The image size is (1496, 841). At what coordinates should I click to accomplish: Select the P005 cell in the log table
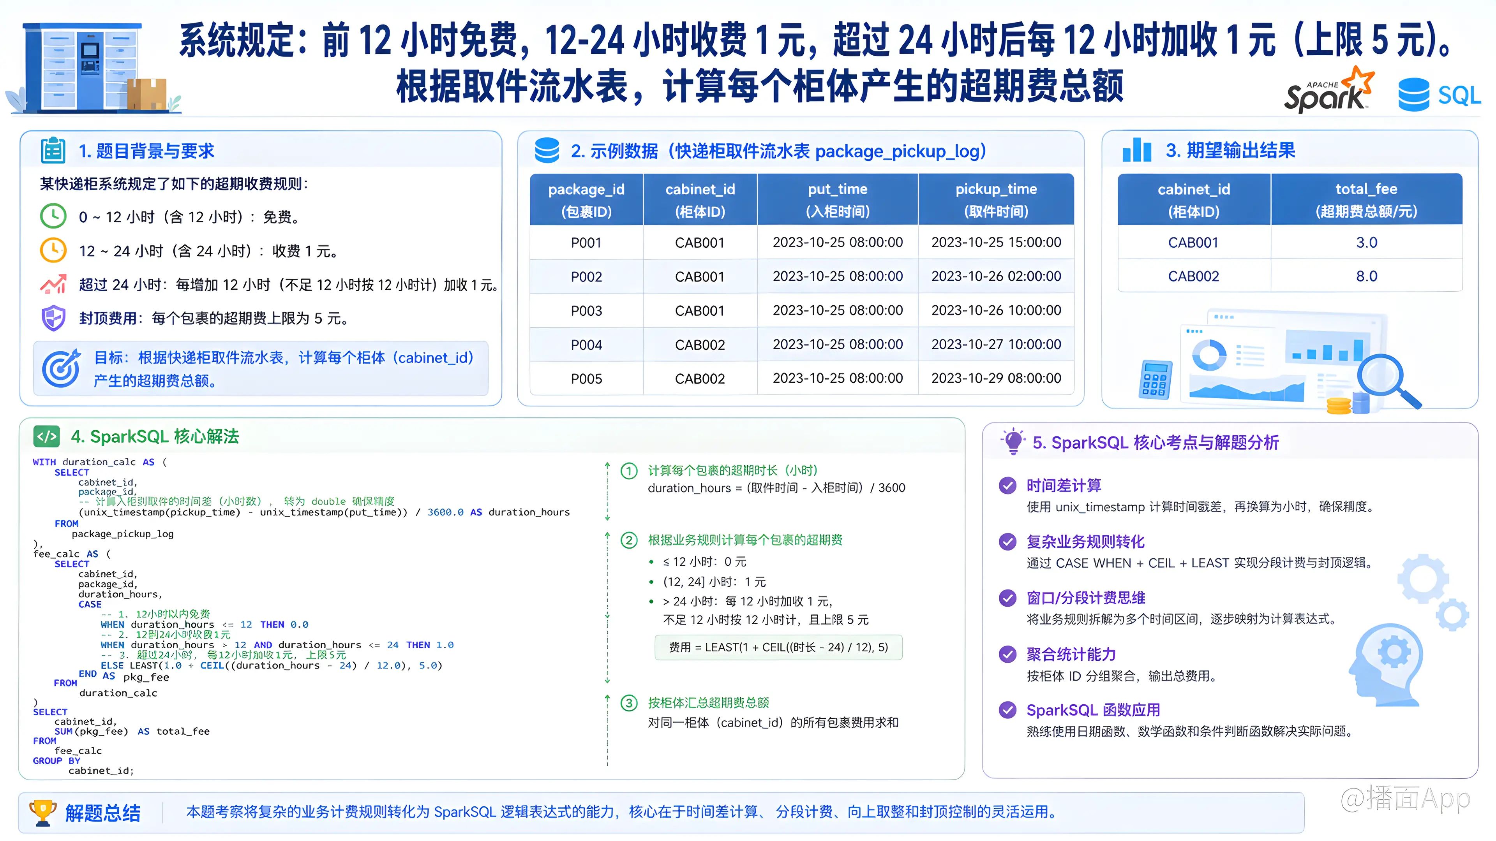[586, 378]
